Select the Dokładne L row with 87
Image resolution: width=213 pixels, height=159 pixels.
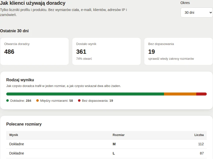(x=106, y=153)
